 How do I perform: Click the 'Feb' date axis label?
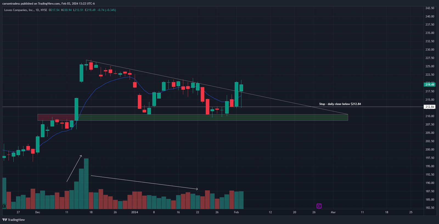pos(236,212)
